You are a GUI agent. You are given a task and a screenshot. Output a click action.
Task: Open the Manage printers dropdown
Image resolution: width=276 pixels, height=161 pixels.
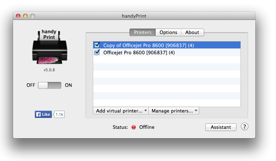point(174,111)
